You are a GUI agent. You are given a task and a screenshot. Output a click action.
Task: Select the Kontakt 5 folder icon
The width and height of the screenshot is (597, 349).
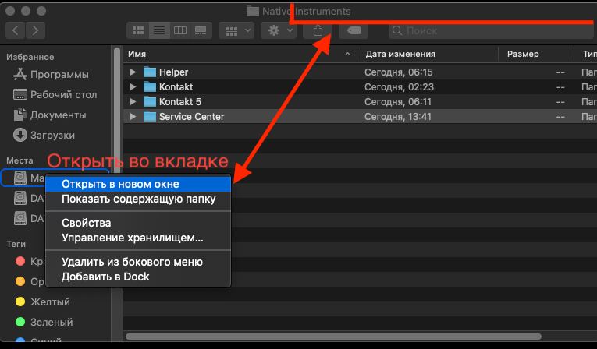point(150,101)
